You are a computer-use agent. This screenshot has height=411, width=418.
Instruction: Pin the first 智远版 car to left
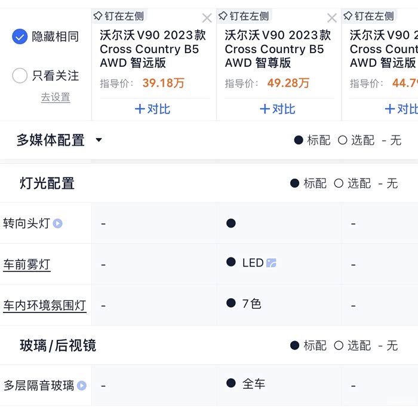pyautogui.click(x=120, y=16)
